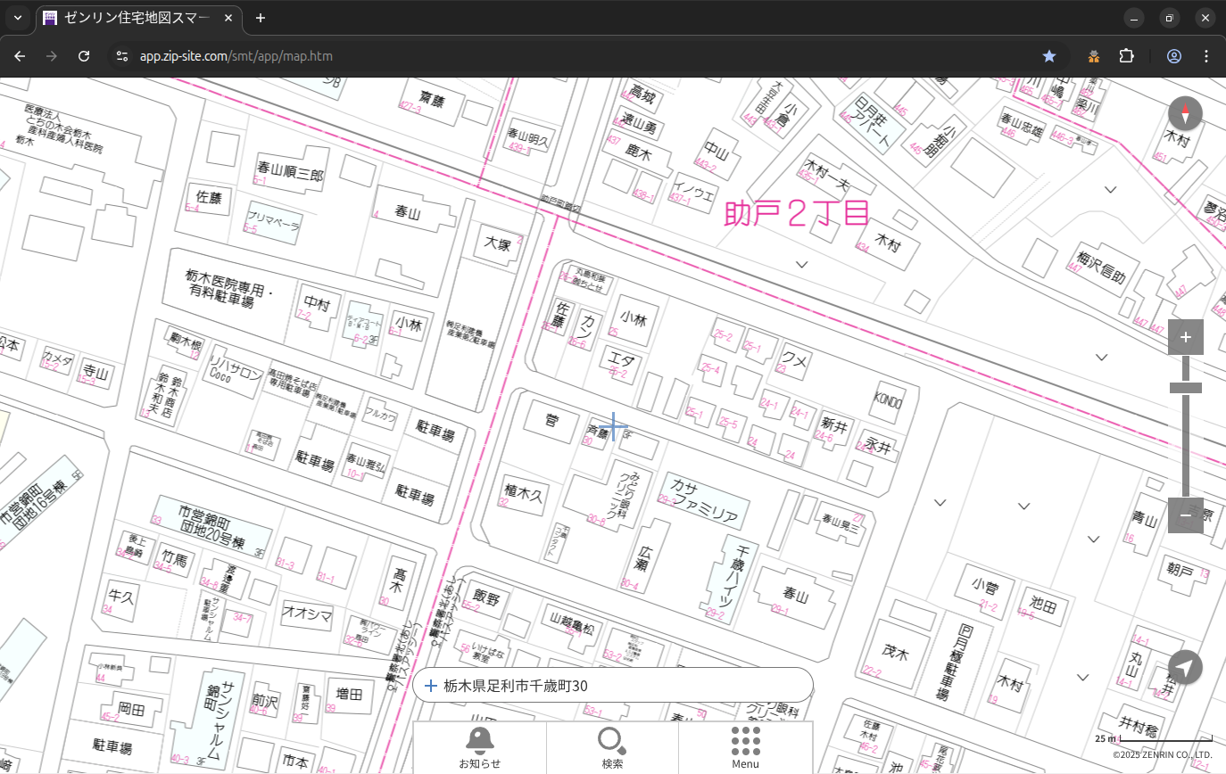1226x774 pixels.
Task: View site information for app.zip-site.com
Action: coord(122,56)
